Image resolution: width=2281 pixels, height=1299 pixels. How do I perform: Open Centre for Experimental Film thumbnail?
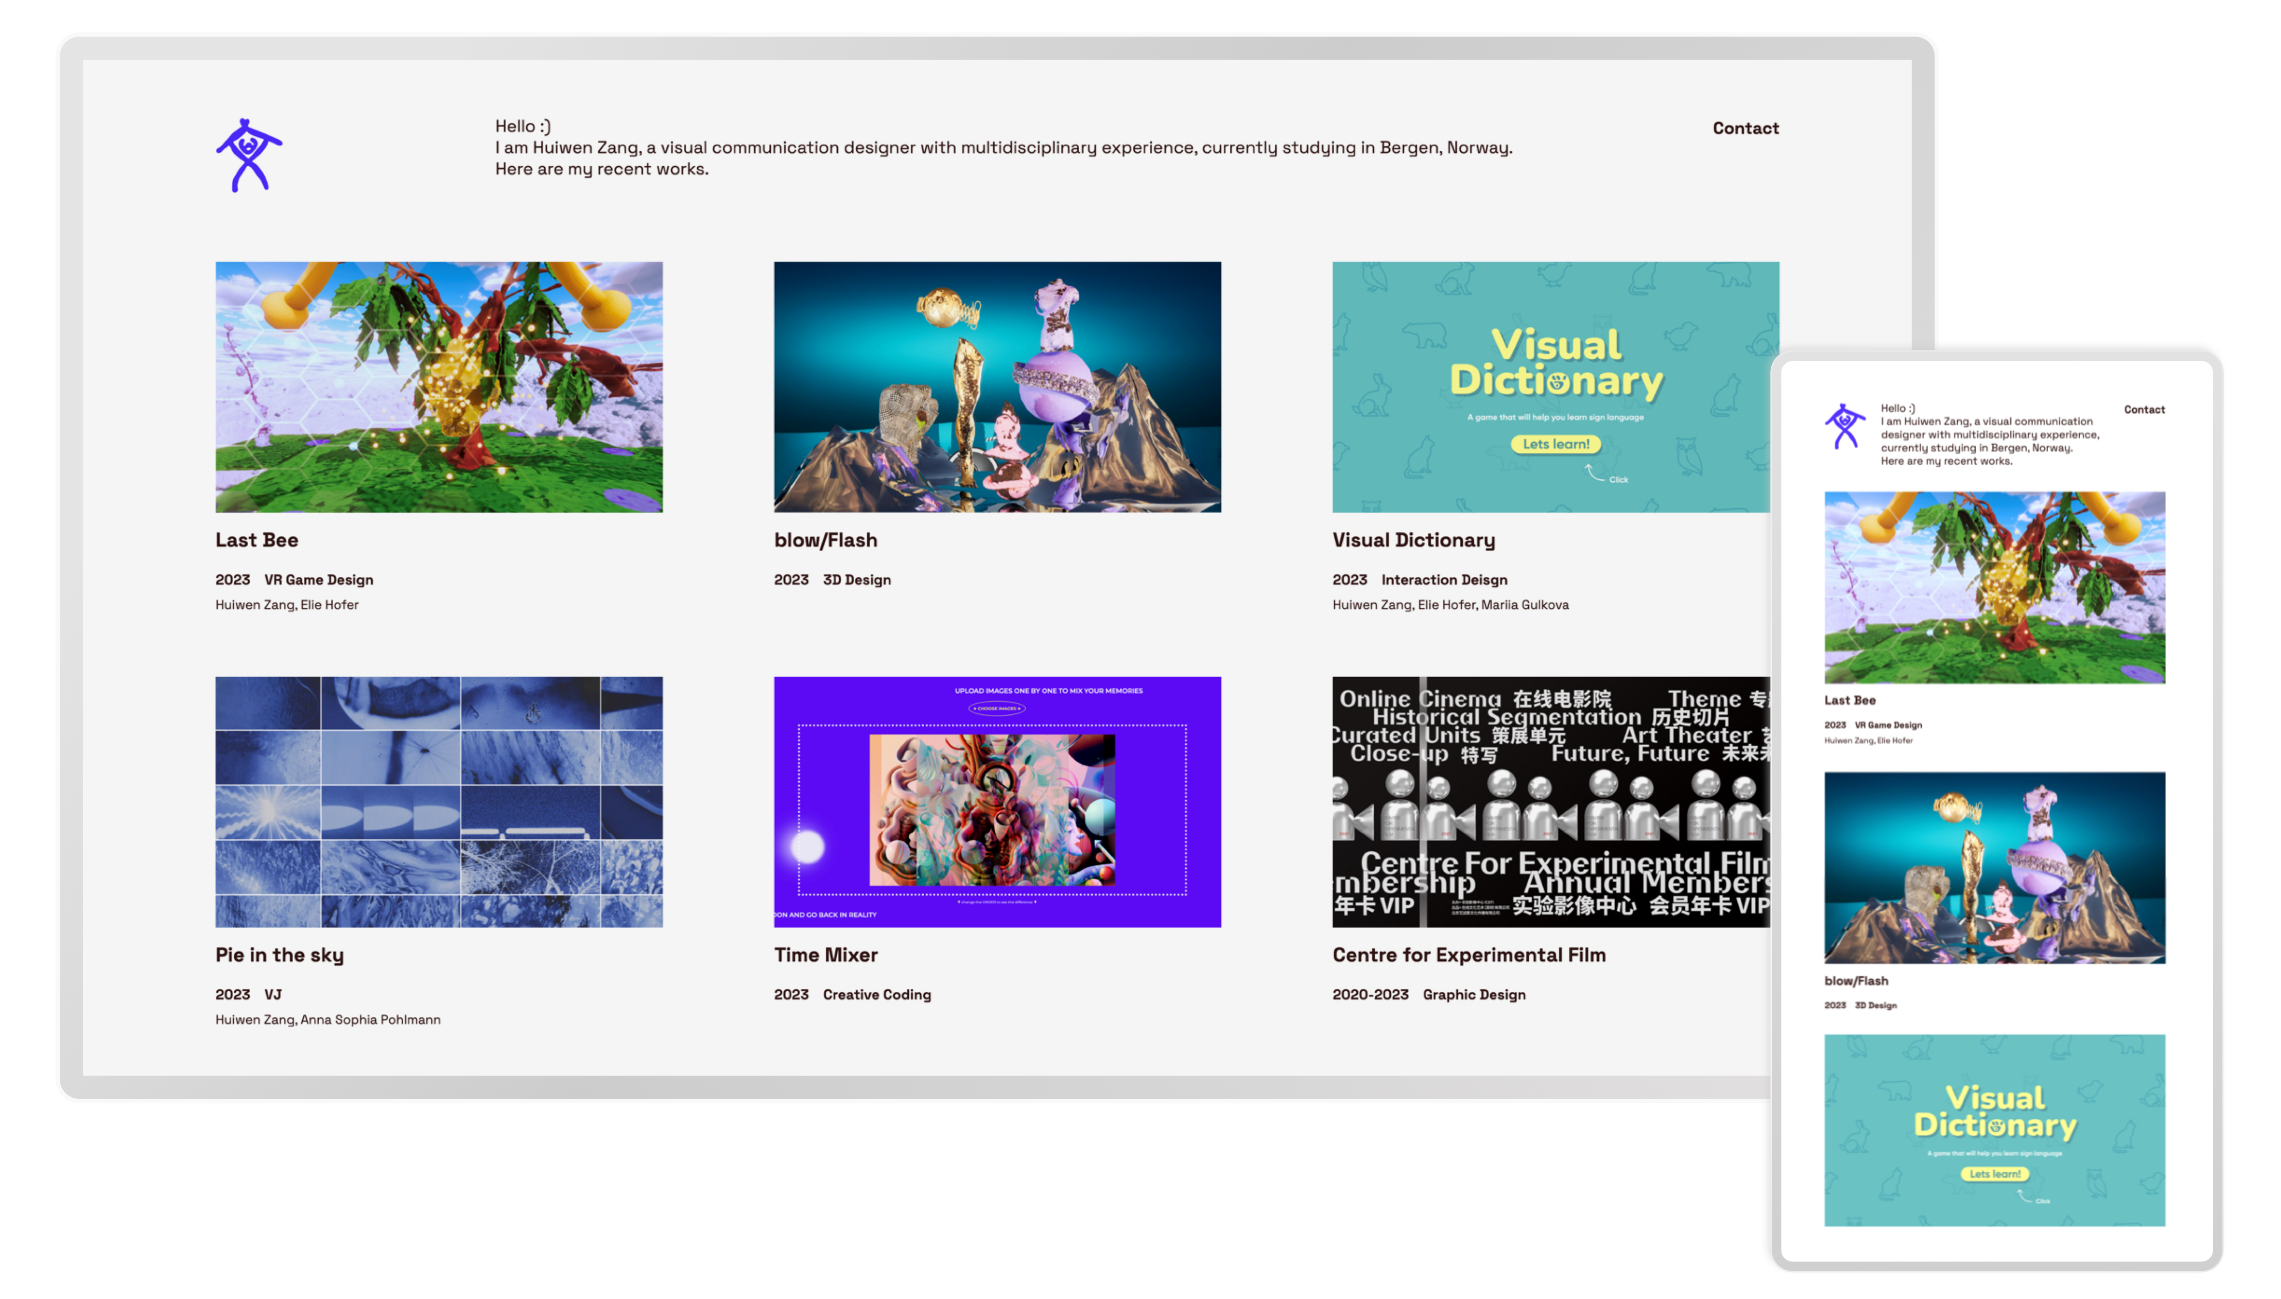(1550, 801)
